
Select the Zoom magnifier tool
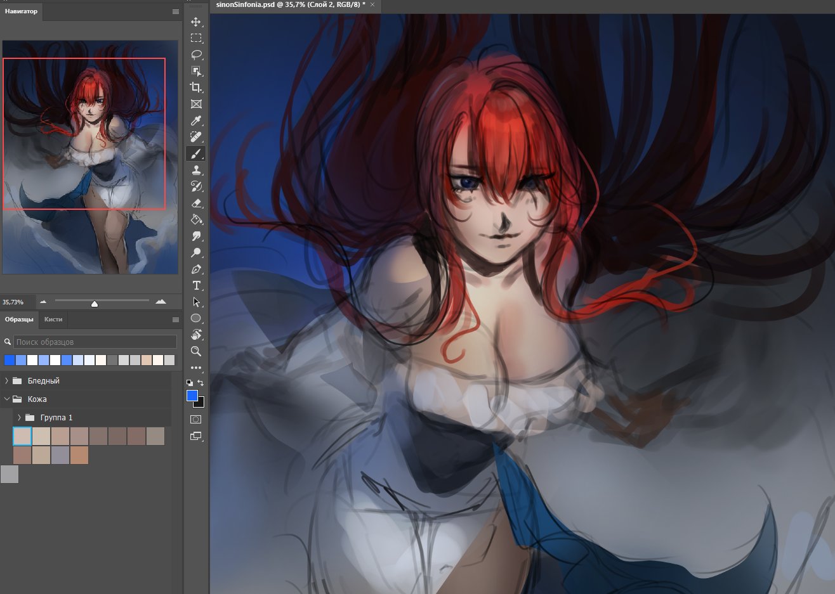pos(196,351)
